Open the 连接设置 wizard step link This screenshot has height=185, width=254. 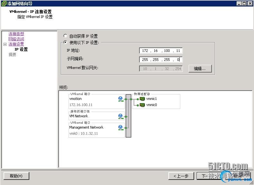click(16, 44)
